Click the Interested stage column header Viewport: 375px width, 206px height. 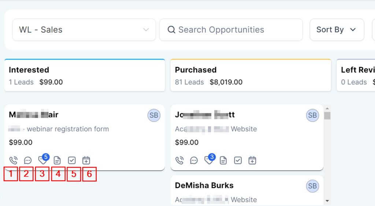[x=84, y=75]
